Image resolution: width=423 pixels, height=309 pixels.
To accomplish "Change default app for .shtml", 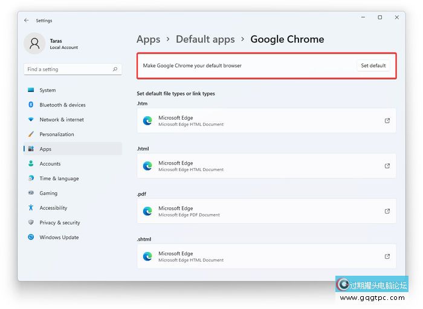I will [x=266, y=256].
